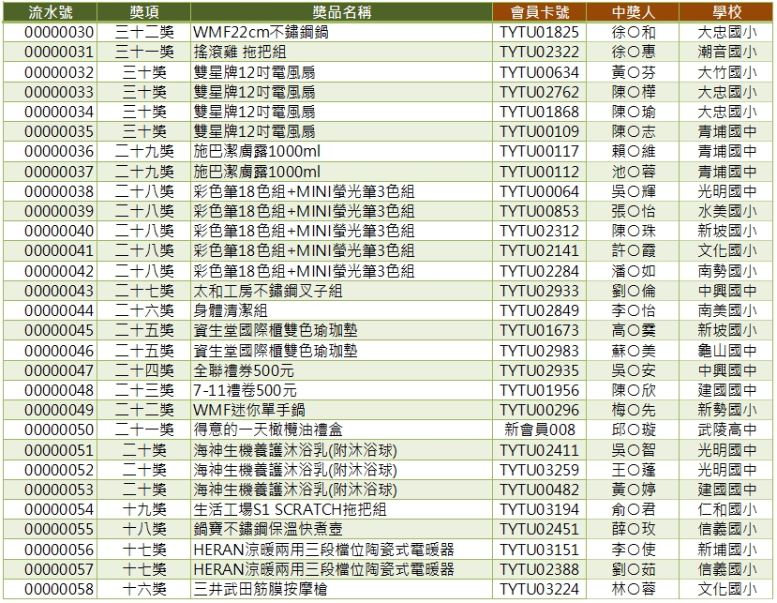777x603 pixels.
Task: Select cell WMF22cm不鏽鋼鍋
Action: (x=261, y=32)
